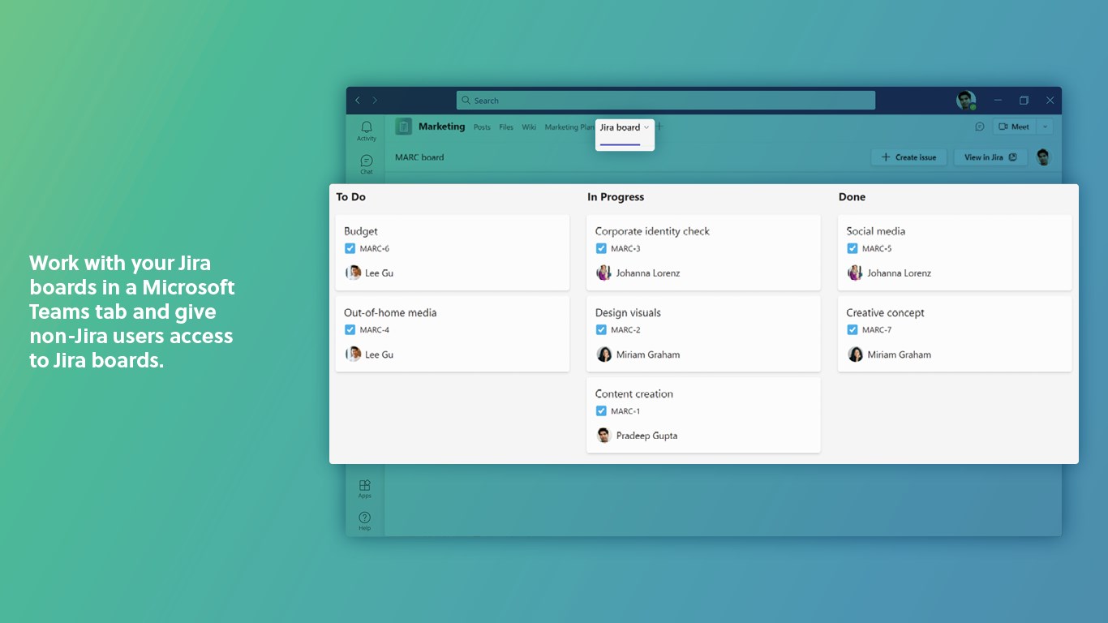Open the Content creation card title
Image resolution: width=1108 pixels, height=623 pixels.
coord(634,393)
